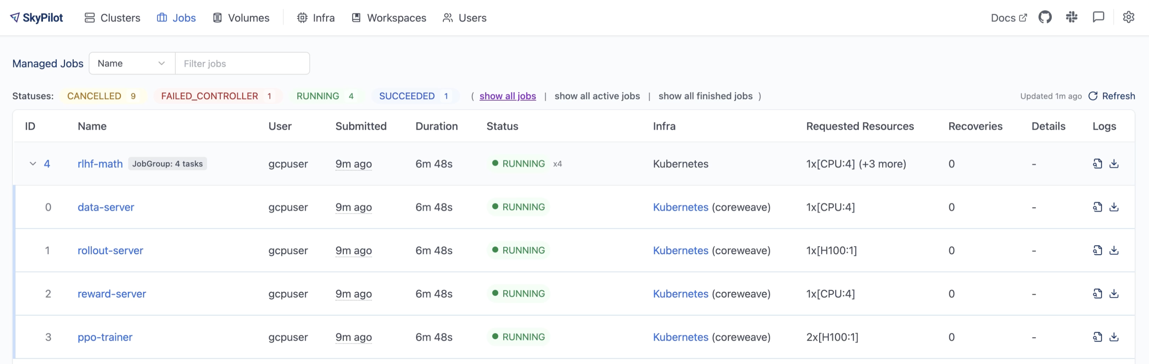The image size is (1149, 364).
Task: Click the Slack community icon
Action: click(1071, 17)
